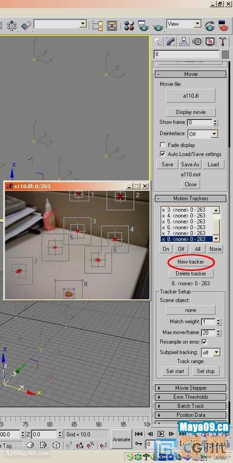
Task: Play the animation
Action: [x=161, y=434]
